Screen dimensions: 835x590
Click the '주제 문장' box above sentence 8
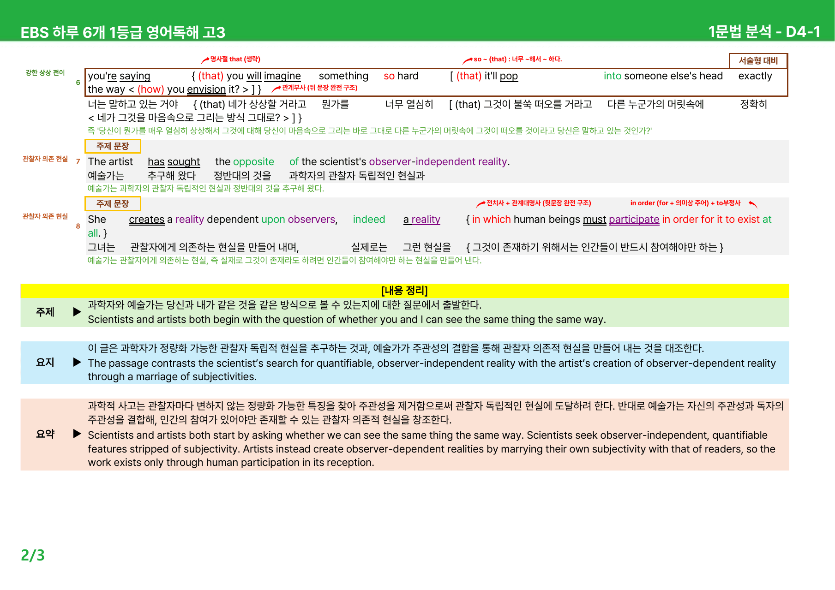tap(113, 204)
